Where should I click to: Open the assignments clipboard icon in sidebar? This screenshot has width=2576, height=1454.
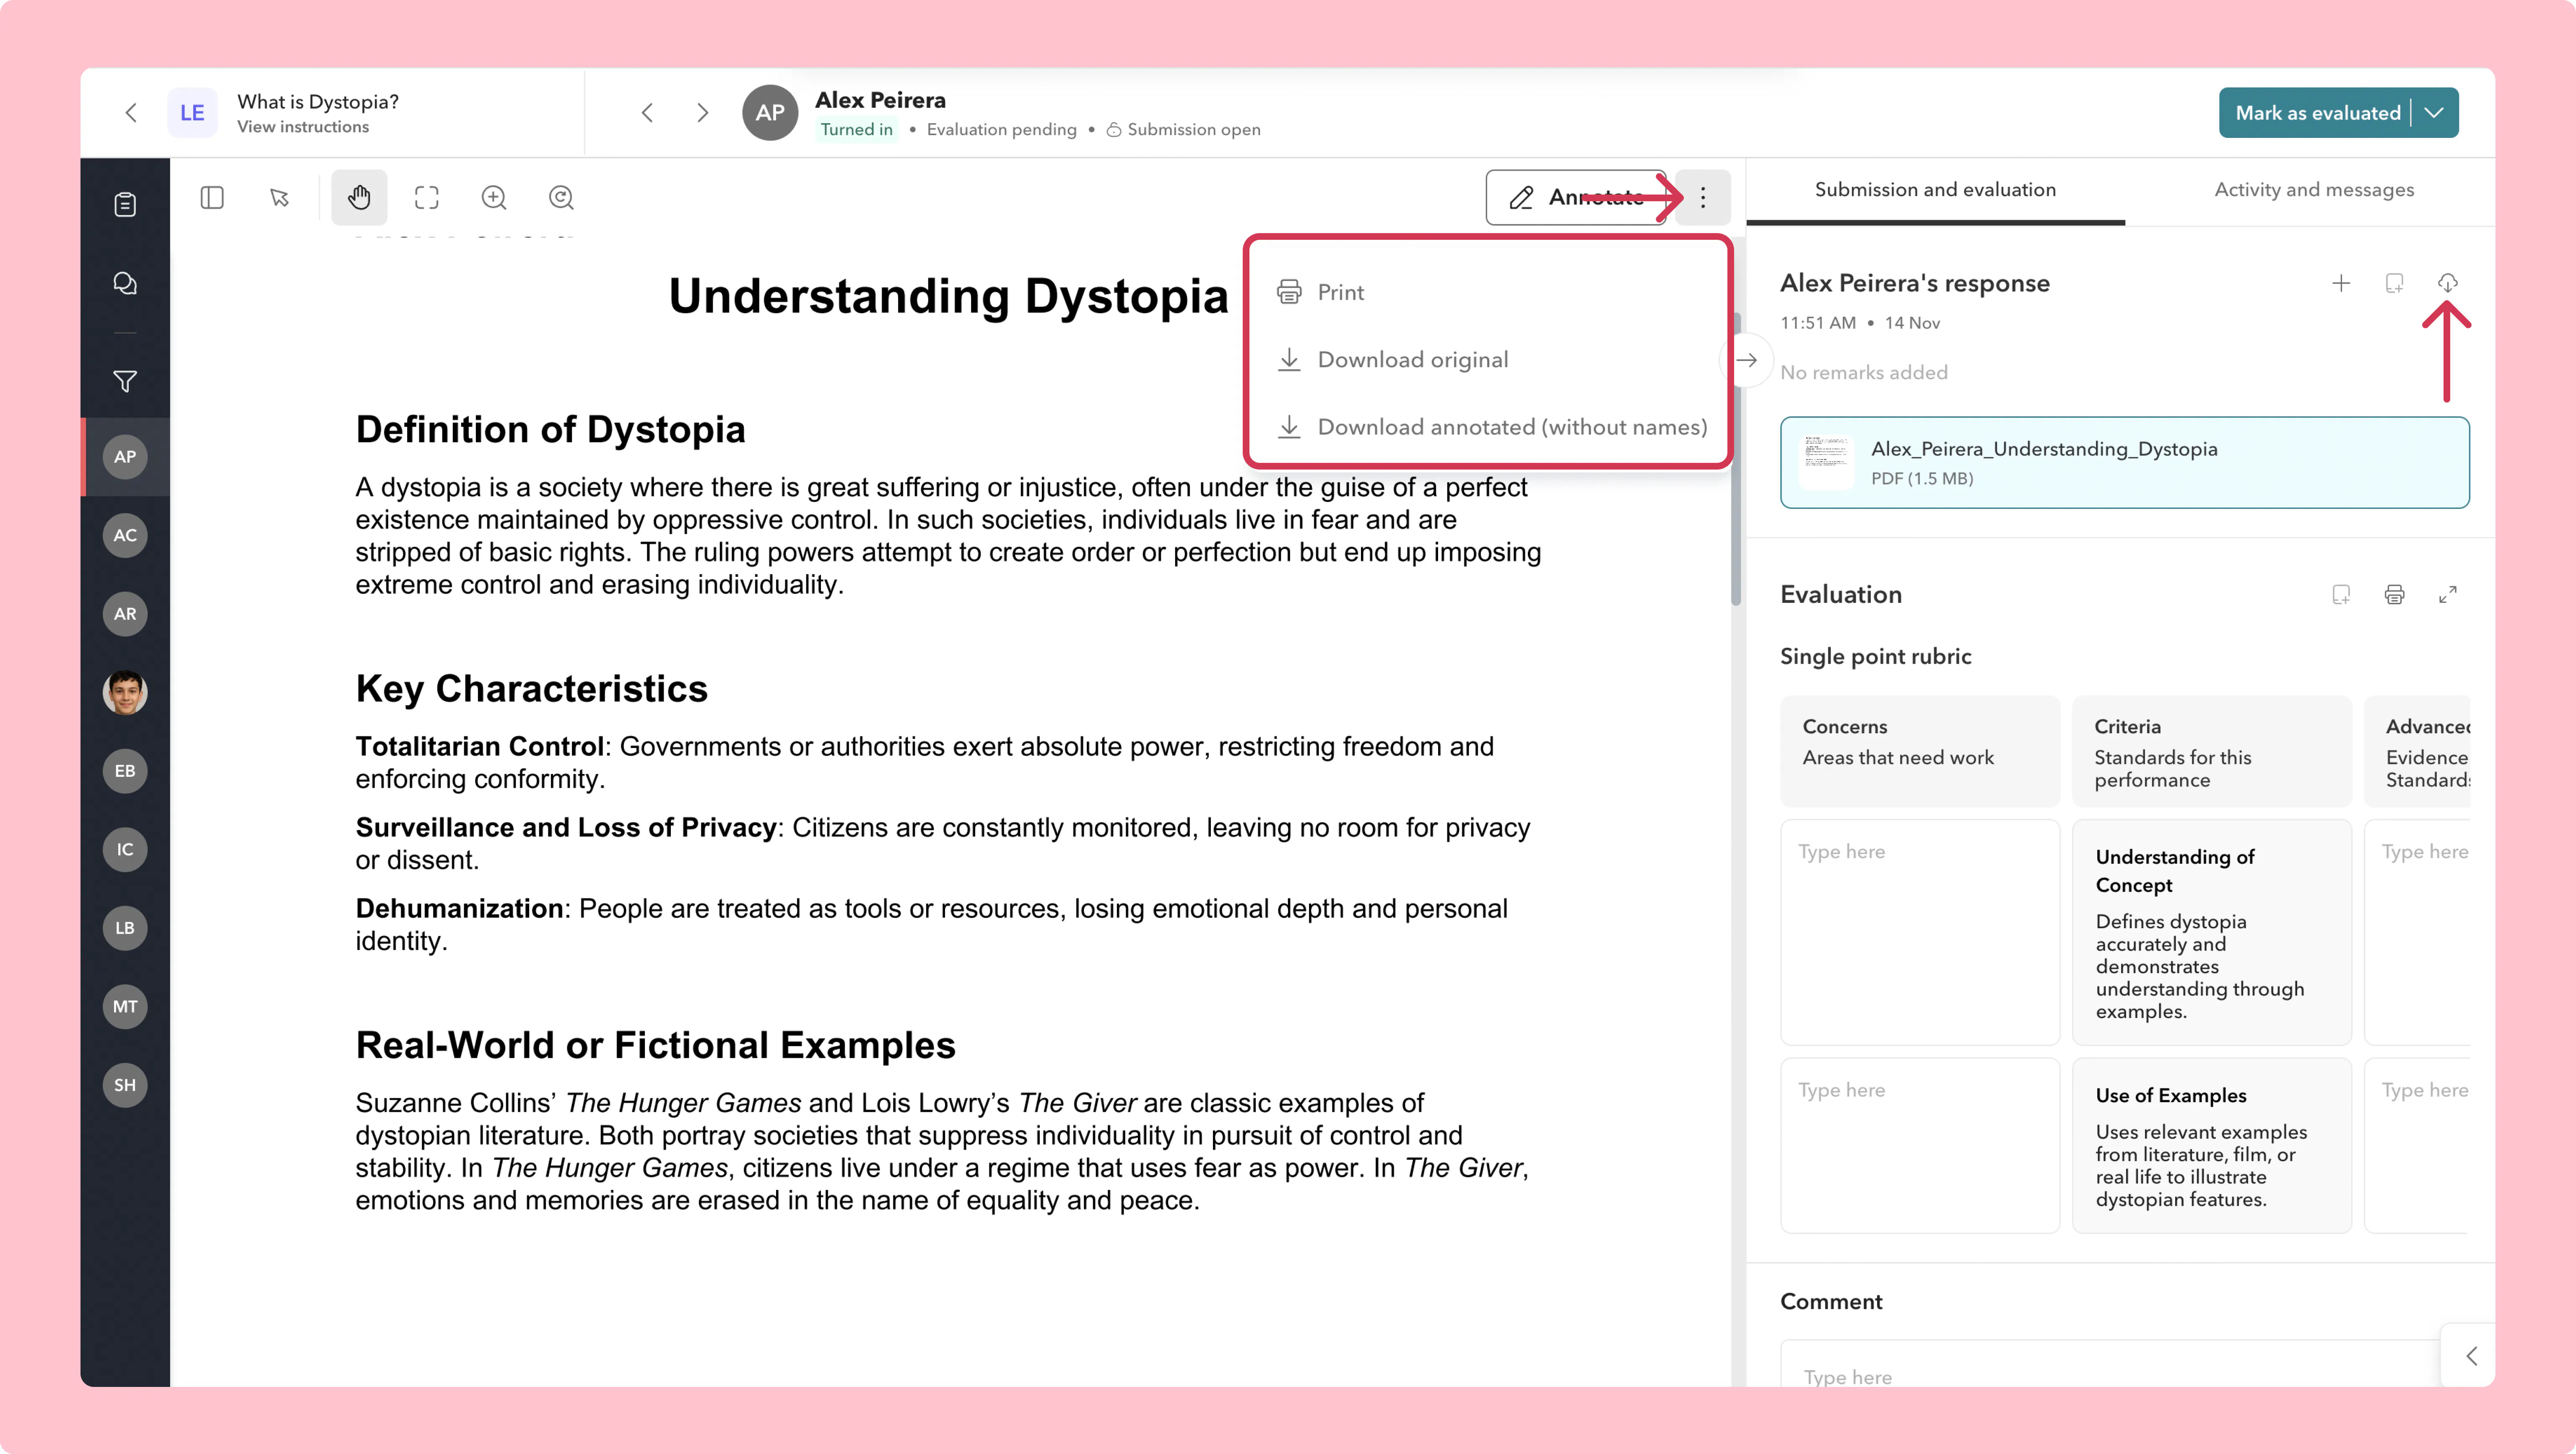(125, 204)
